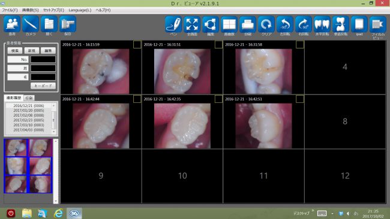Click the キーボード button
Image resolution: width=390 pixels, height=219 pixels.
(43, 86)
